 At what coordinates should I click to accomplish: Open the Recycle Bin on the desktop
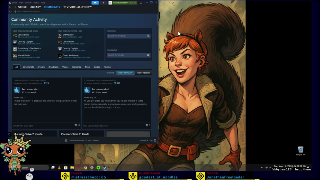(300, 151)
